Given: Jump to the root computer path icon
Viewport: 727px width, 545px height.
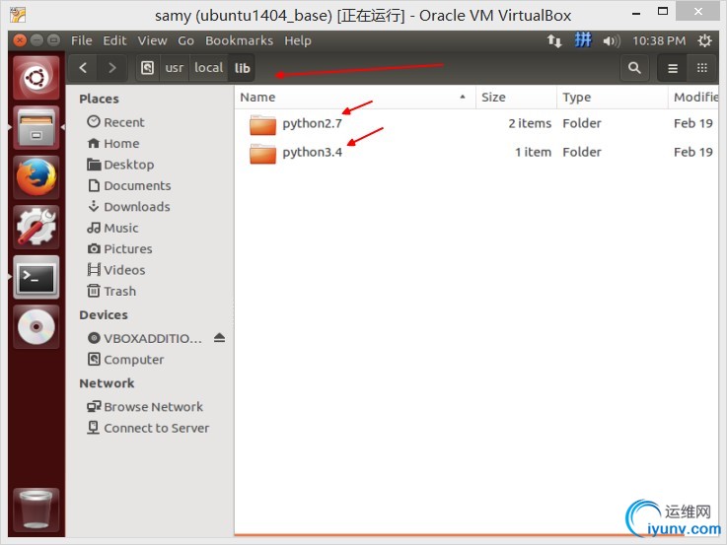Looking at the screenshot, I should pyautogui.click(x=147, y=68).
